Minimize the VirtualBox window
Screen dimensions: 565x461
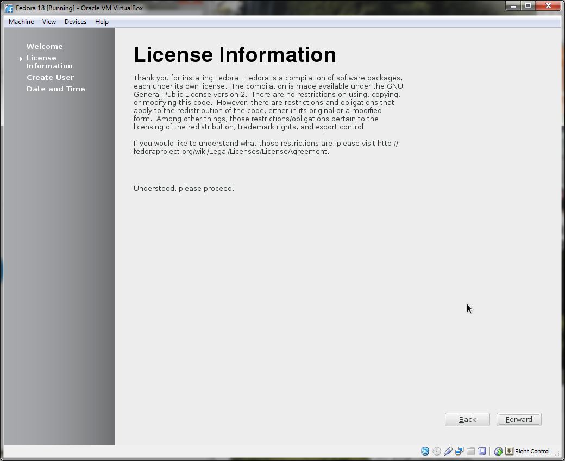(x=513, y=6)
